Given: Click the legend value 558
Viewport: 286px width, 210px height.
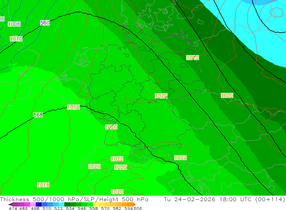Looking at the screenshot, I should point(94,208).
